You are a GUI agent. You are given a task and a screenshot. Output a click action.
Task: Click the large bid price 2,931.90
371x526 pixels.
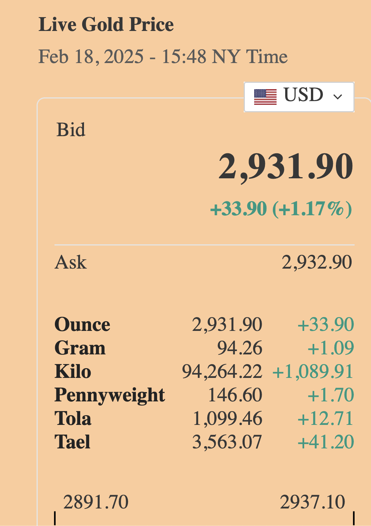(x=286, y=166)
